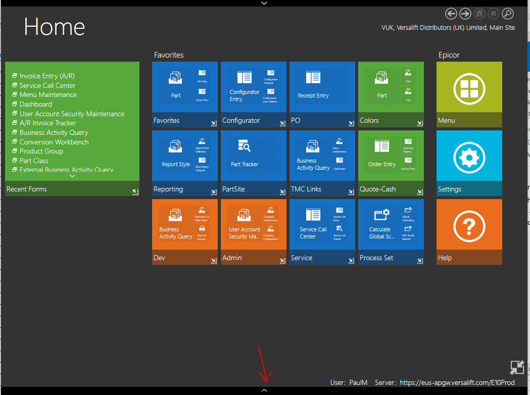Open Customer Shipment icon in Quote-Cash tile
The height and width of the screenshot is (395, 530).
click(408, 145)
